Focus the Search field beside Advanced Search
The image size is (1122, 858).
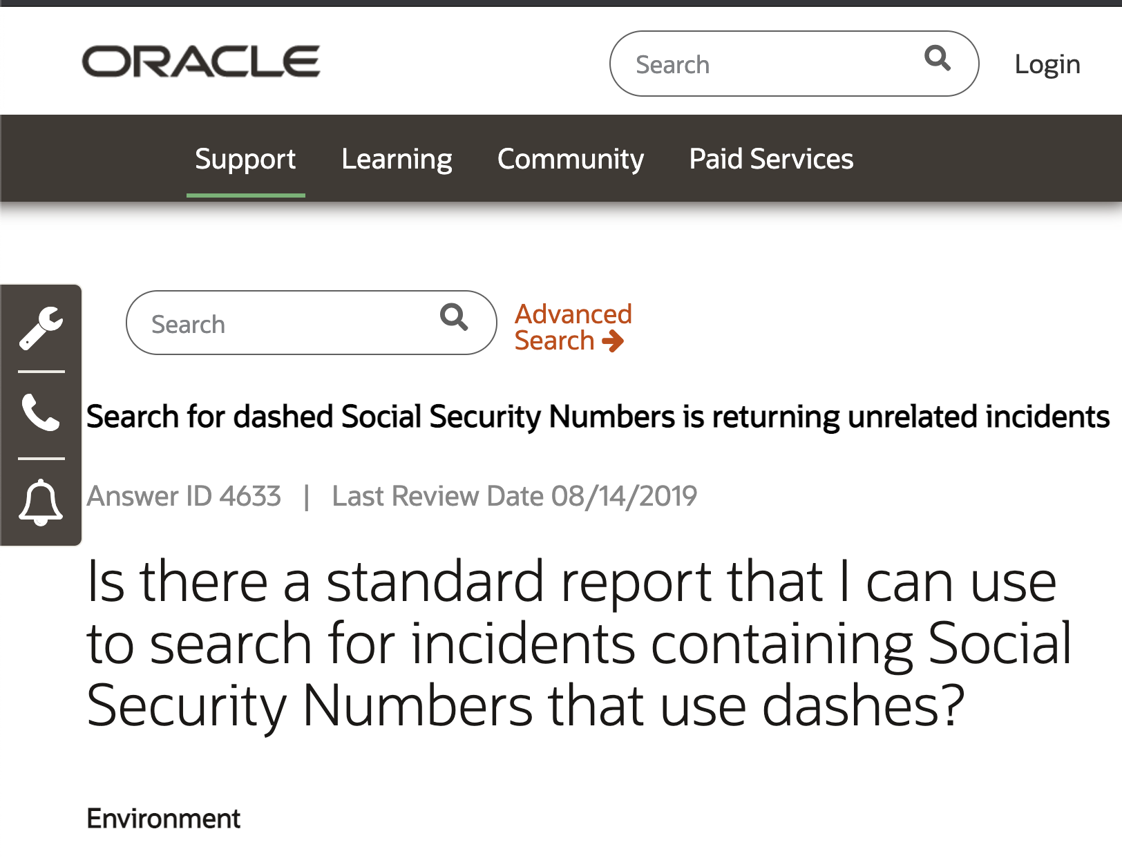tap(290, 324)
